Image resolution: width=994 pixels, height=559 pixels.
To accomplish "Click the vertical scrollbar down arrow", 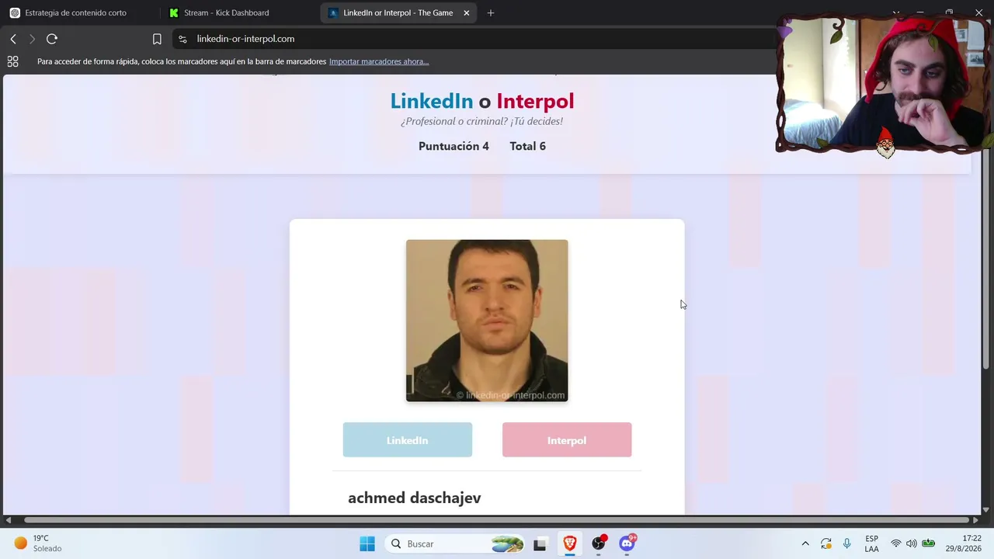I will (x=986, y=510).
